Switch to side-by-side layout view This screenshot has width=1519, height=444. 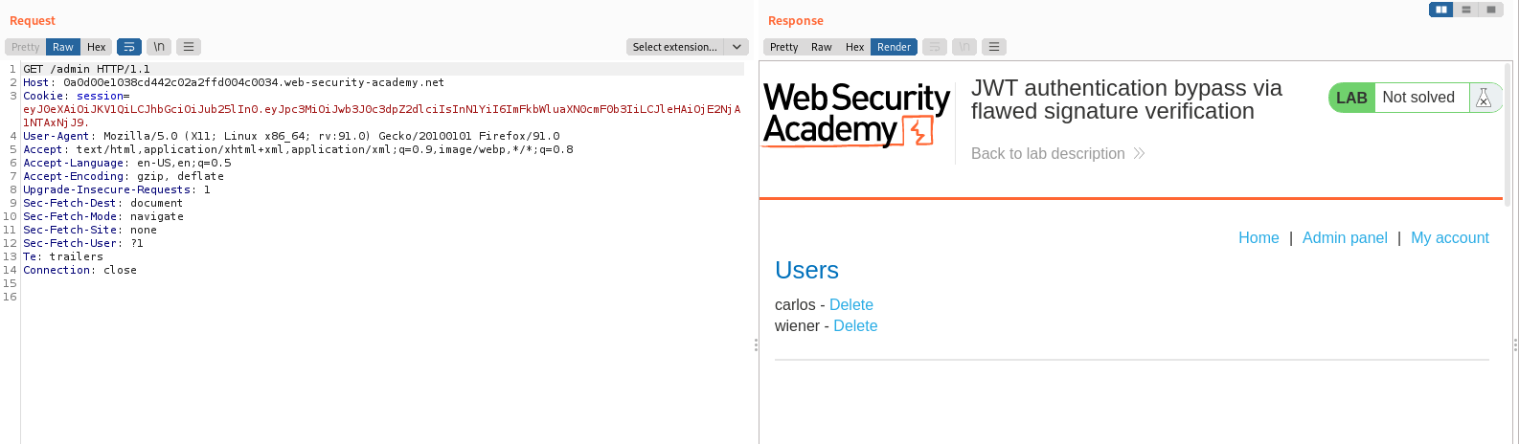click(x=1440, y=10)
